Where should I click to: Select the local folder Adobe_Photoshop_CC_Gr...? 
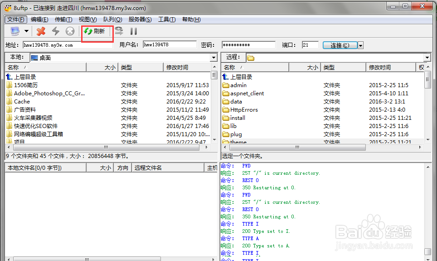(x=49, y=93)
